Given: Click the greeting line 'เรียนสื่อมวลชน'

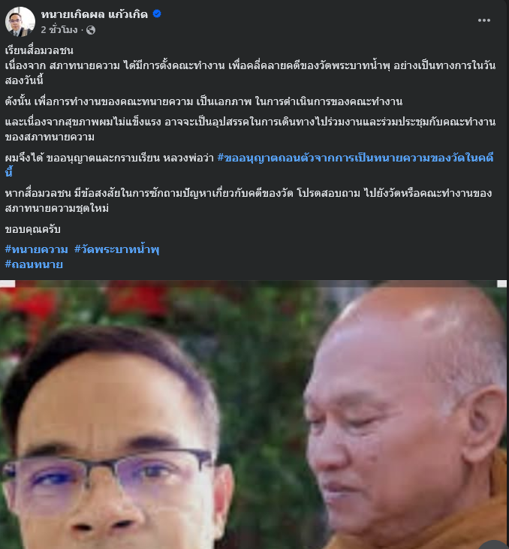Looking at the screenshot, I should 39,50.
